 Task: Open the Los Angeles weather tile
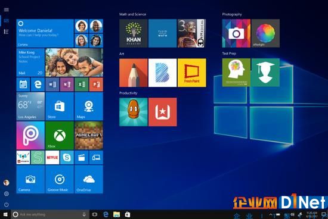(x=30, y=107)
